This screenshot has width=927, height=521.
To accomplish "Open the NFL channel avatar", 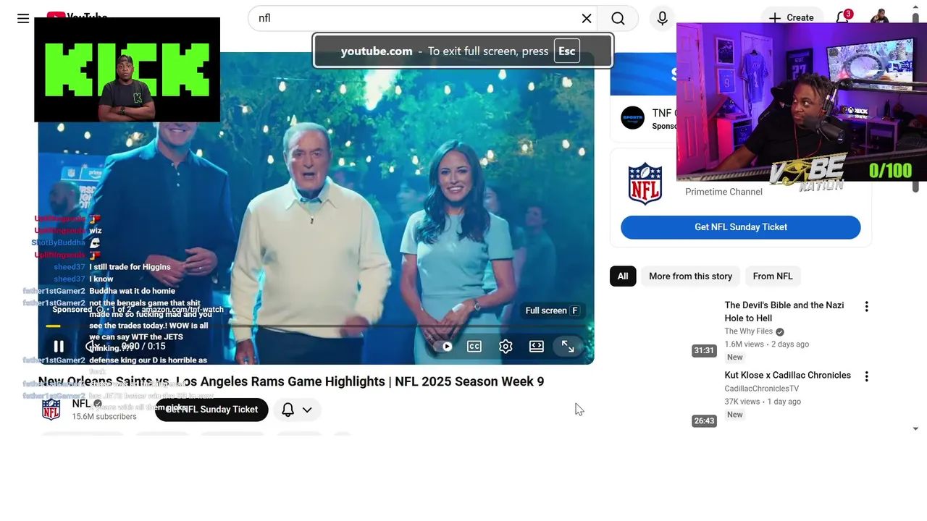I will 51,410.
